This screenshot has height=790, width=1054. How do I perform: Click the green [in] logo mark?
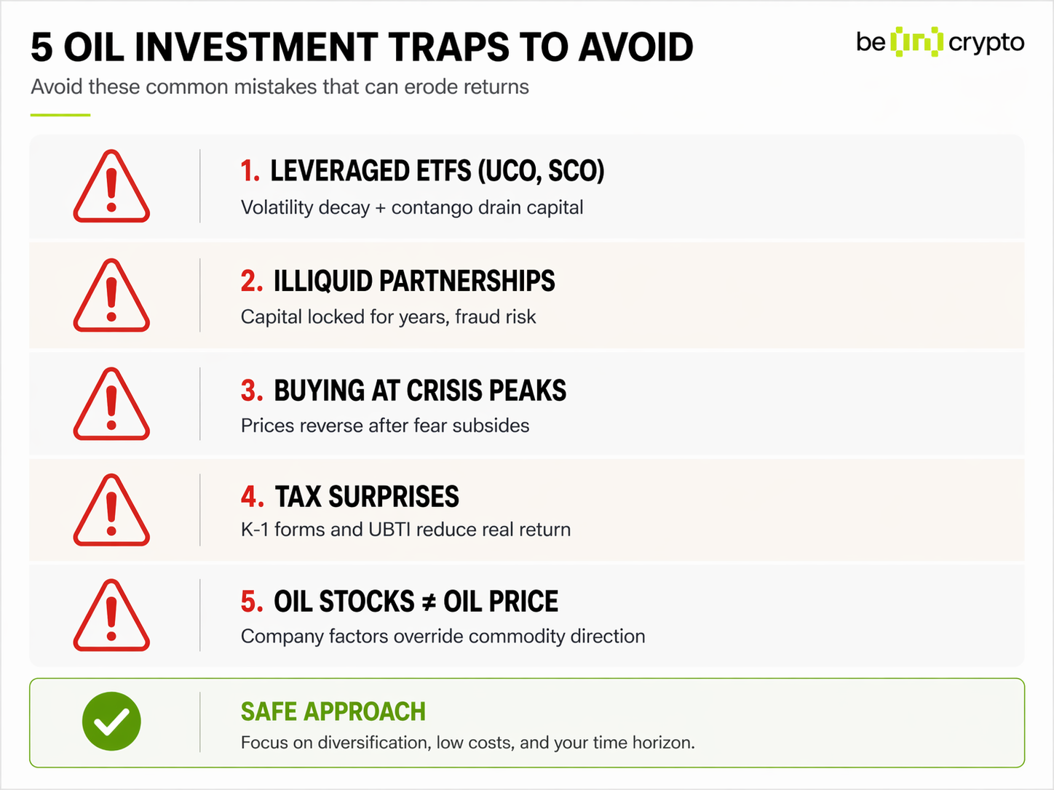[x=917, y=42]
